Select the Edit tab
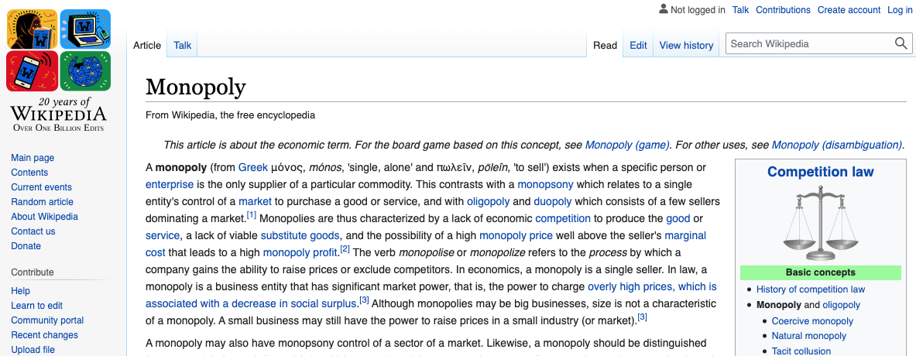 click(x=638, y=45)
